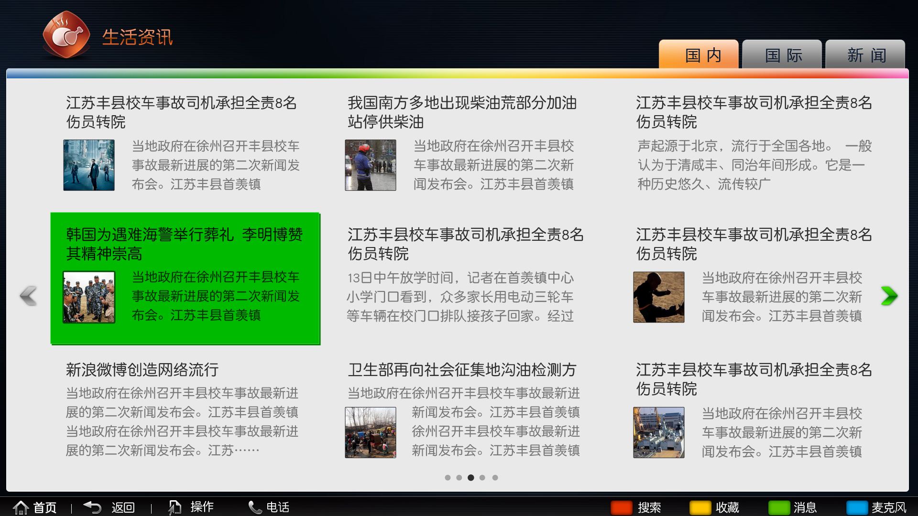
Task: Select the second pagination dot
Action: tap(459, 477)
